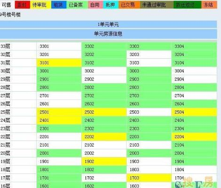Click the 单元房源信息 header bar

pos(108,34)
